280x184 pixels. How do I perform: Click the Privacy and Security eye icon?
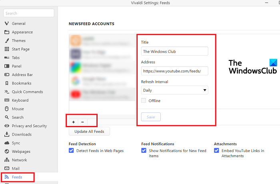pyautogui.click(x=7, y=126)
